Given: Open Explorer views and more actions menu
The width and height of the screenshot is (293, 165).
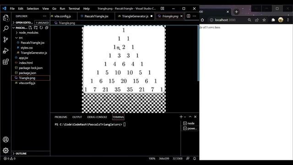Looking at the screenshot, I should tap(44, 16).
